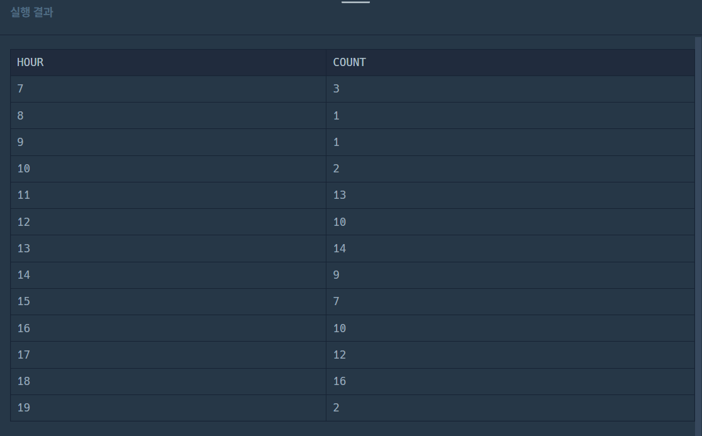The width and height of the screenshot is (702, 436).
Task: Select the HOUR cell with value 7
Action: point(168,89)
